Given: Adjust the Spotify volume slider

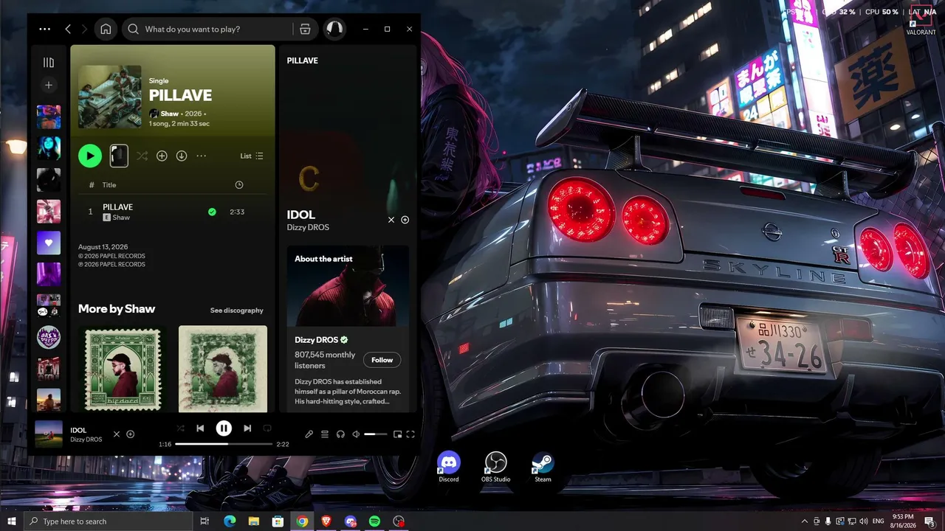Looking at the screenshot, I should coord(376,434).
